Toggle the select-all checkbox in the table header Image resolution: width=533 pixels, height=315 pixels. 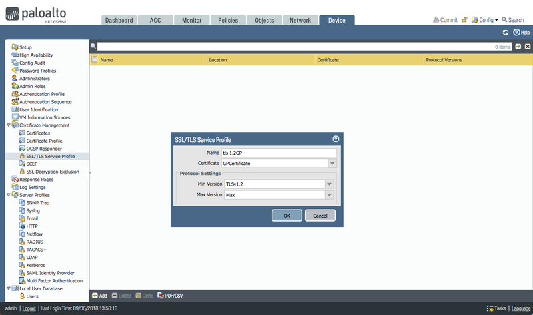click(x=94, y=59)
